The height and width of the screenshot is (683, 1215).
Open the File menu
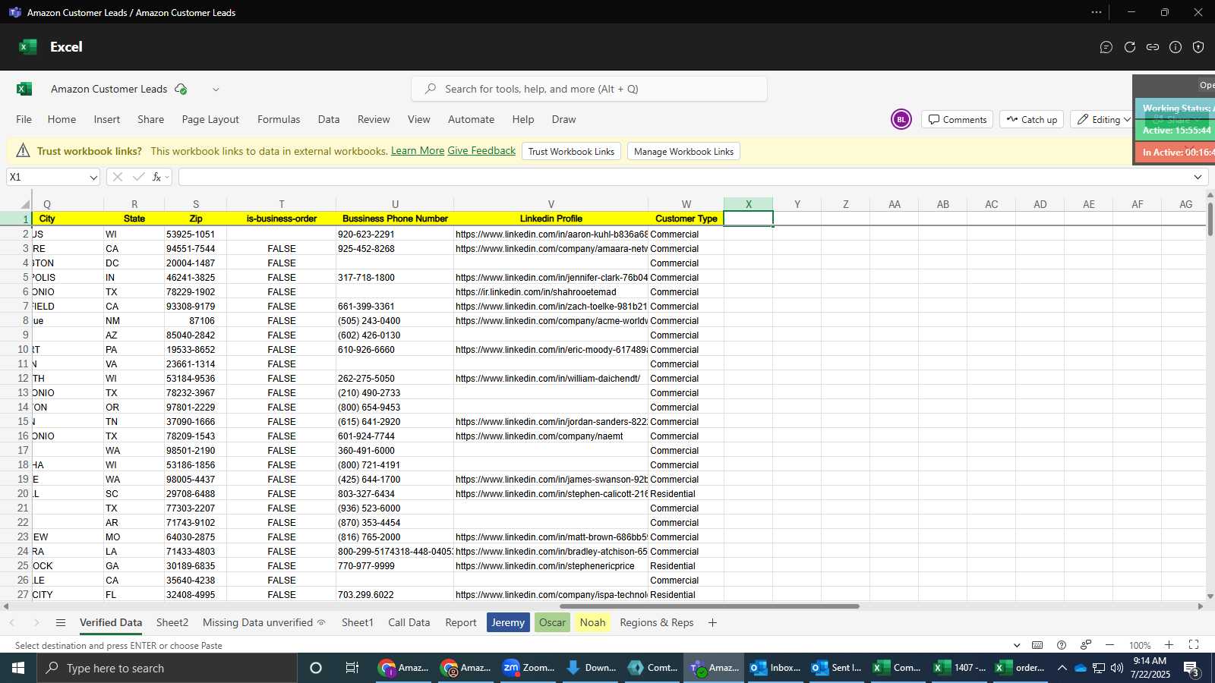tap(24, 119)
